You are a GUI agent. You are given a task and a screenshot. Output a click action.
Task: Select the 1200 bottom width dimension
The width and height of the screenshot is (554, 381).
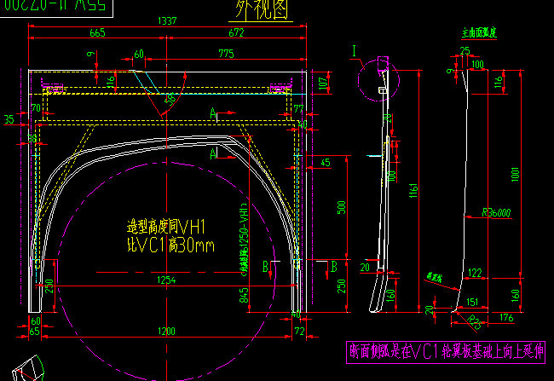166,331
